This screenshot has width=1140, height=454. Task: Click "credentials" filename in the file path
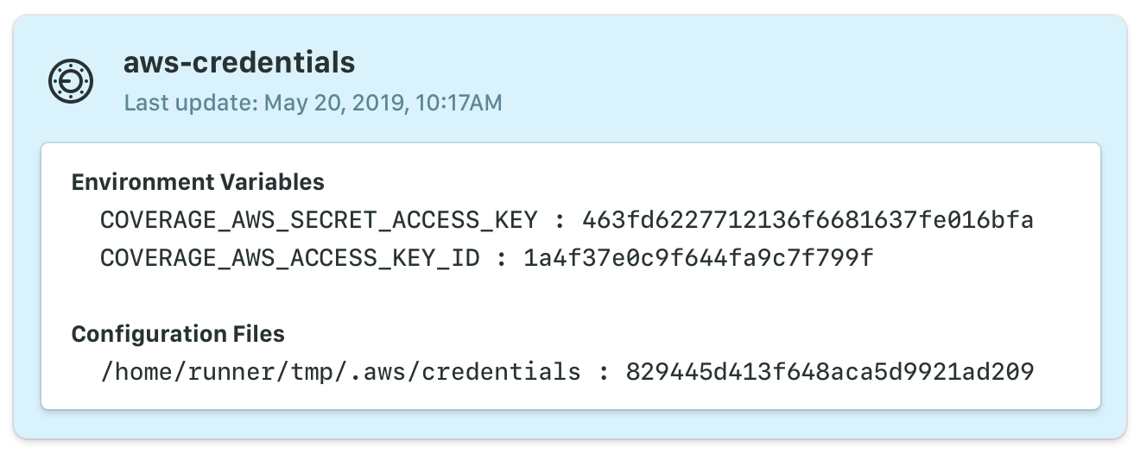click(x=502, y=372)
